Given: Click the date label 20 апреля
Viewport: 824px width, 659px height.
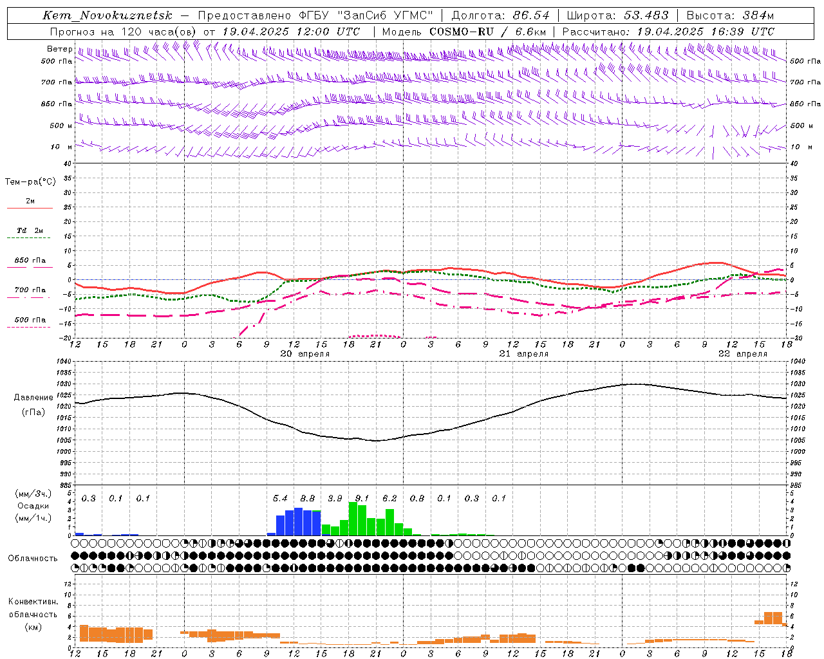Looking at the screenshot, I should point(305,354).
